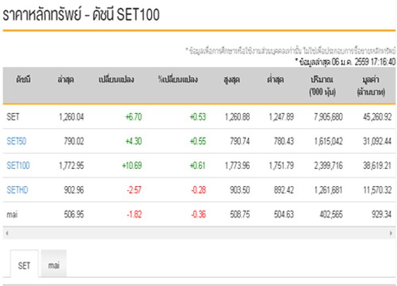Select SET50 last value 790.02
Screen dimensions: 397x286
point(74,141)
